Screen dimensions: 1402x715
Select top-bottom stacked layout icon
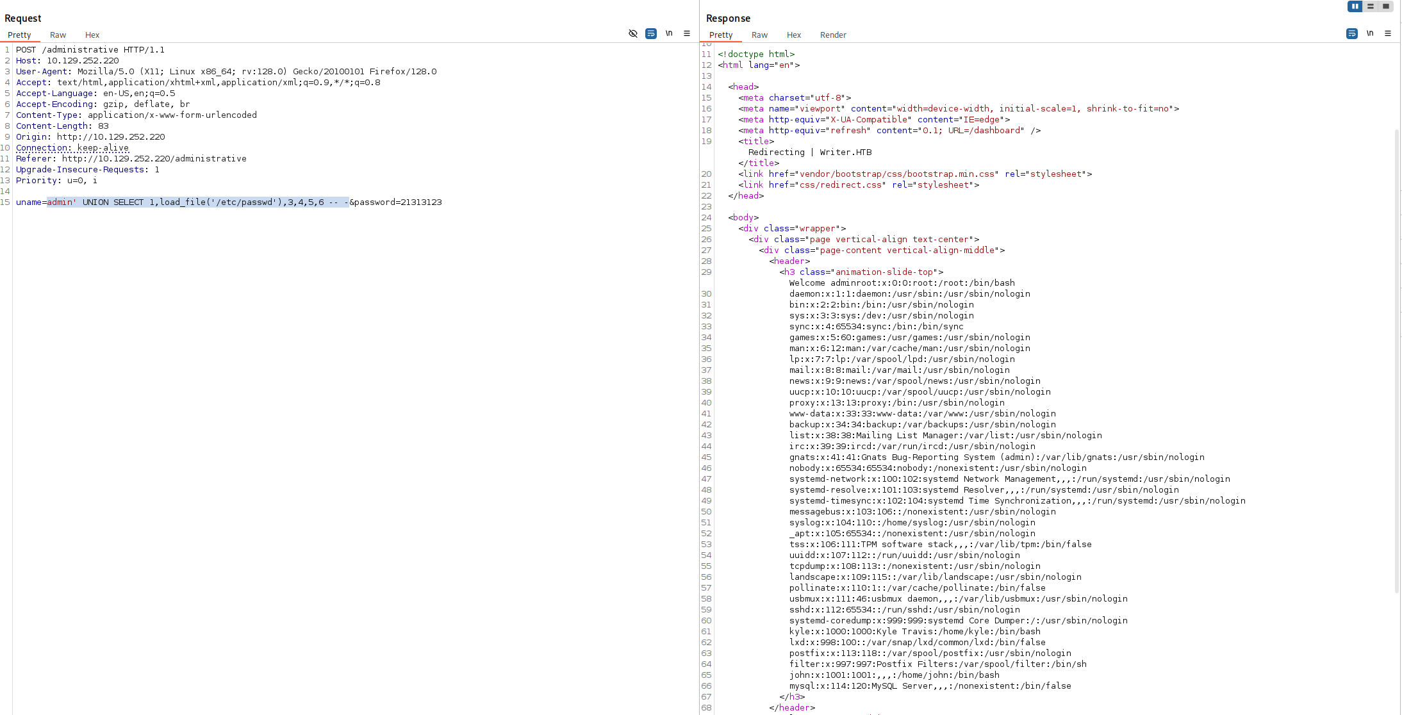[x=1370, y=6]
